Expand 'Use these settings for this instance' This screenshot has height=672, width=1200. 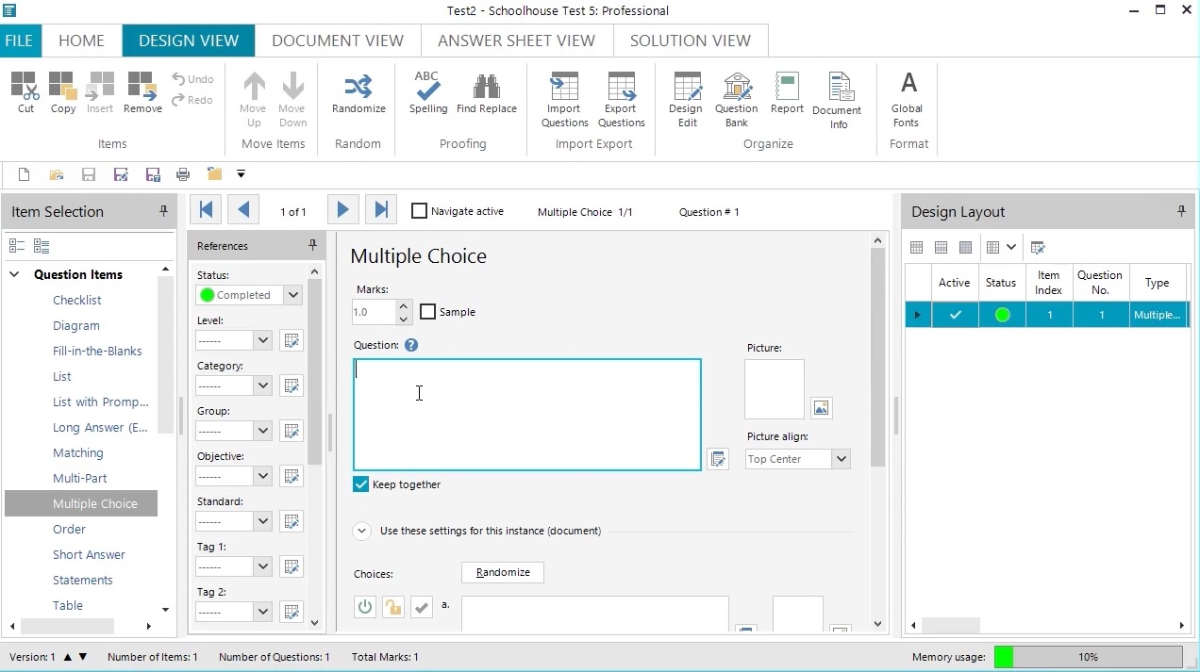click(361, 531)
